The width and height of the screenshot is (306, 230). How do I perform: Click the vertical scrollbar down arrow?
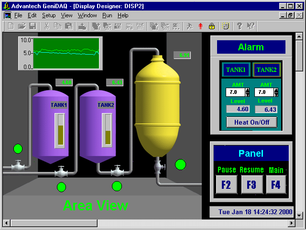299,216
